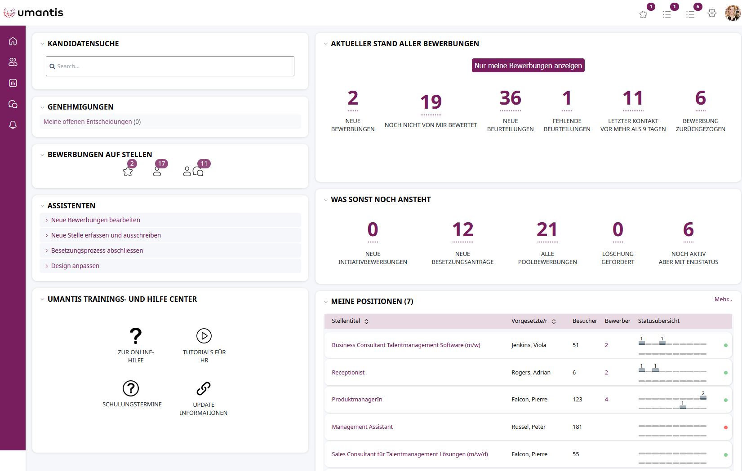Open the Receptionist position
742x471 pixels.
tap(348, 373)
